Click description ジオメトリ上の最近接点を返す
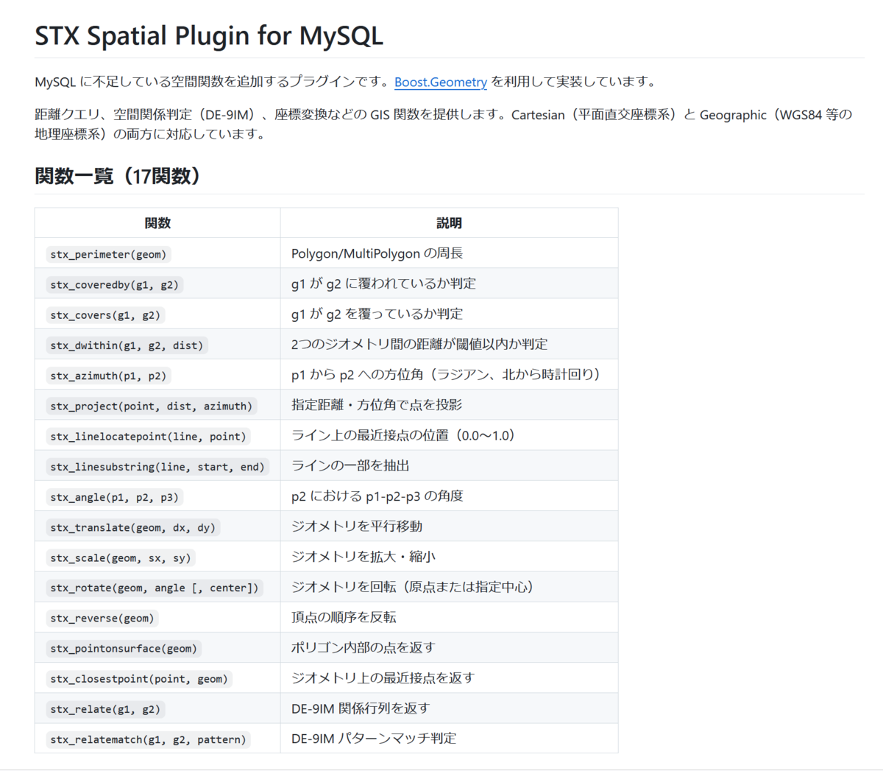 (383, 677)
